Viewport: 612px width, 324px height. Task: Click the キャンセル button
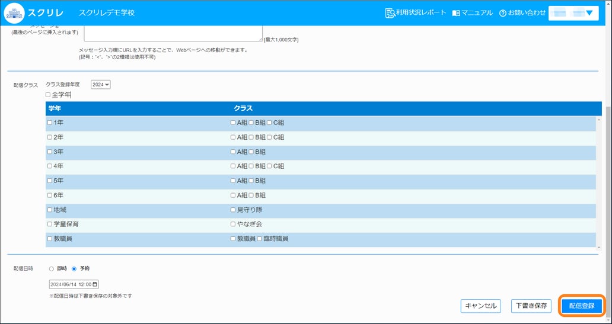tap(480, 306)
